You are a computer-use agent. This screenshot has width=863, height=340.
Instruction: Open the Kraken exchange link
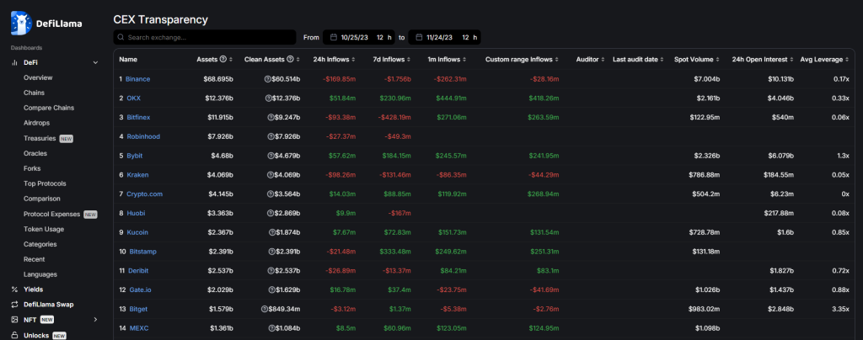[x=137, y=175]
